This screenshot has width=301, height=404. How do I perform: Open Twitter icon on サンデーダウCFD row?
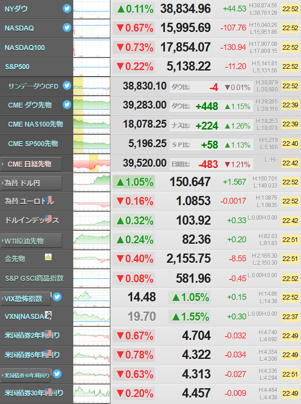tap(67, 85)
